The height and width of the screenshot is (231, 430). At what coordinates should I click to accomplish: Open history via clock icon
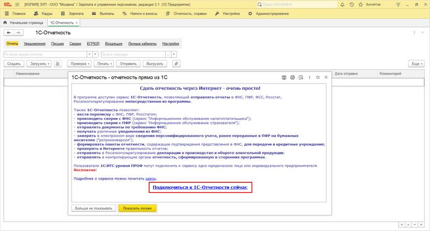(x=352, y=4)
